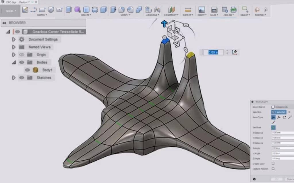Click the Set Pivot icon
Viewport: 294px width, 183px height.
(273, 127)
